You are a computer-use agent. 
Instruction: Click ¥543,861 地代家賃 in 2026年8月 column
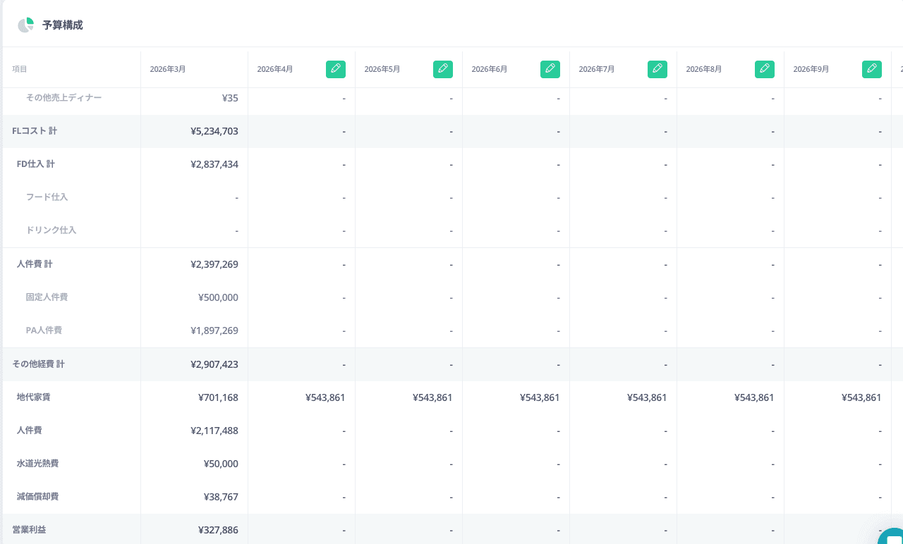click(754, 397)
